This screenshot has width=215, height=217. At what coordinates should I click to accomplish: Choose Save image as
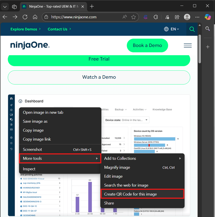(60, 121)
